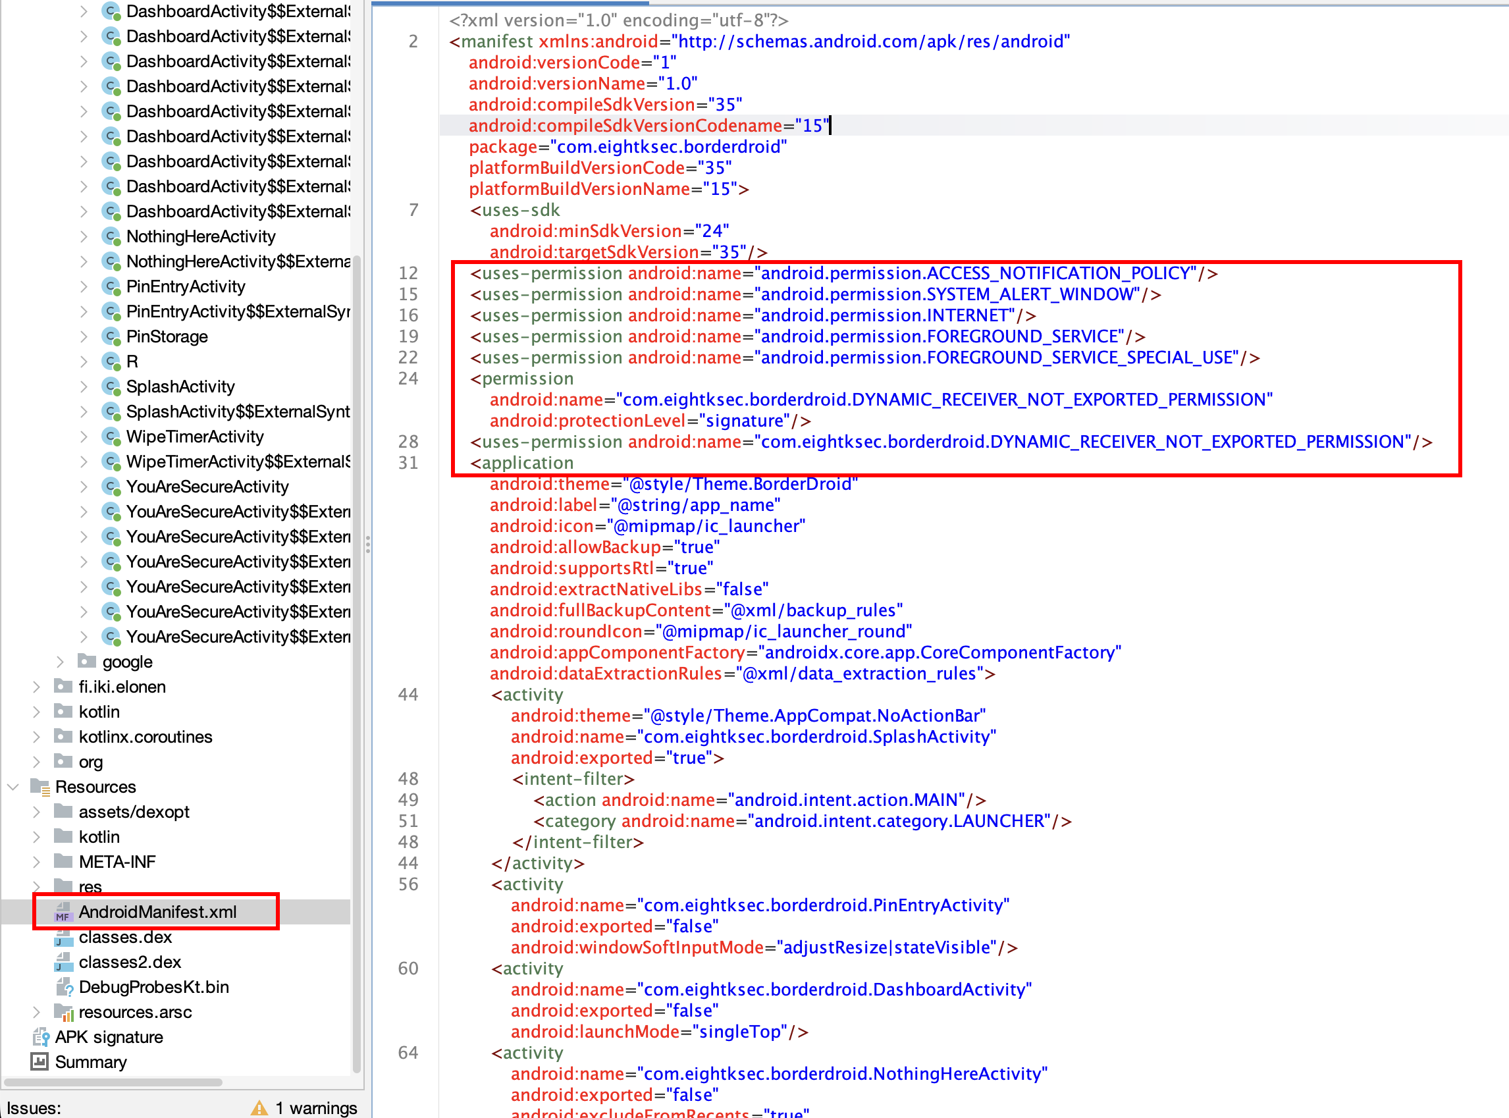Click the INTERNET permission line in code
The width and height of the screenshot is (1509, 1118).
click(x=753, y=315)
